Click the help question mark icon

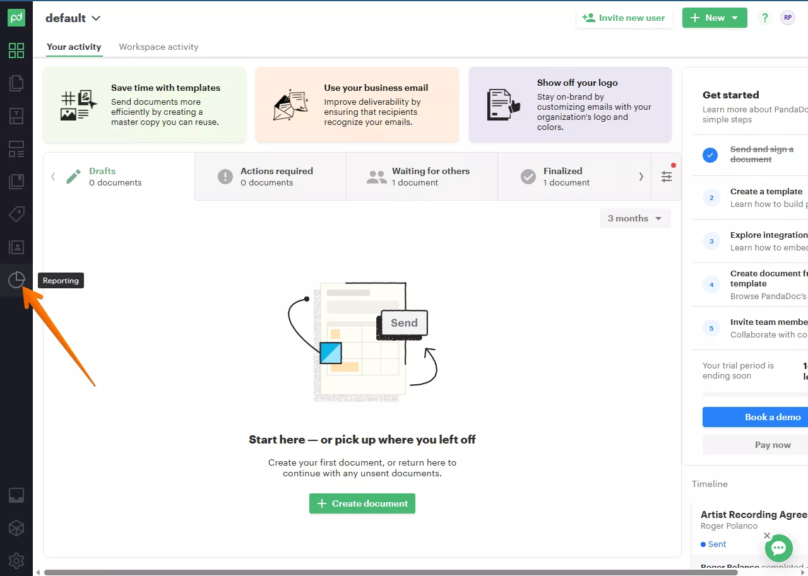click(765, 18)
